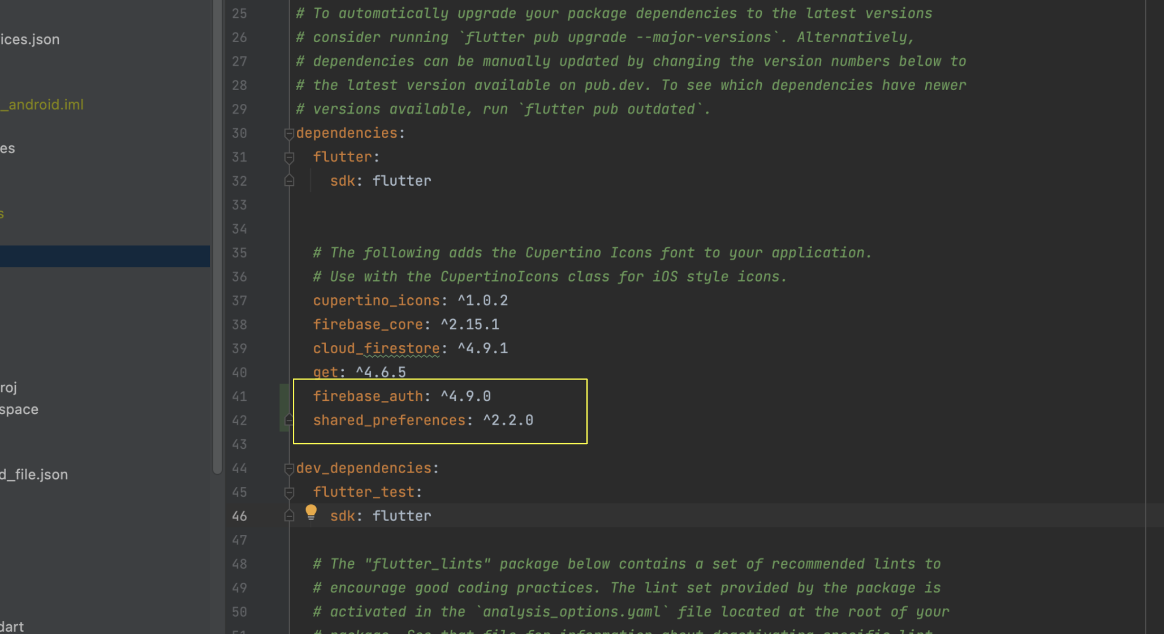Open the _android.iml file in tree

coord(42,105)
